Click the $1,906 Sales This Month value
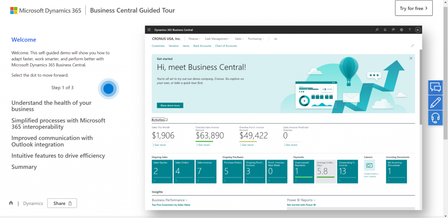 (x=163, y=135)
